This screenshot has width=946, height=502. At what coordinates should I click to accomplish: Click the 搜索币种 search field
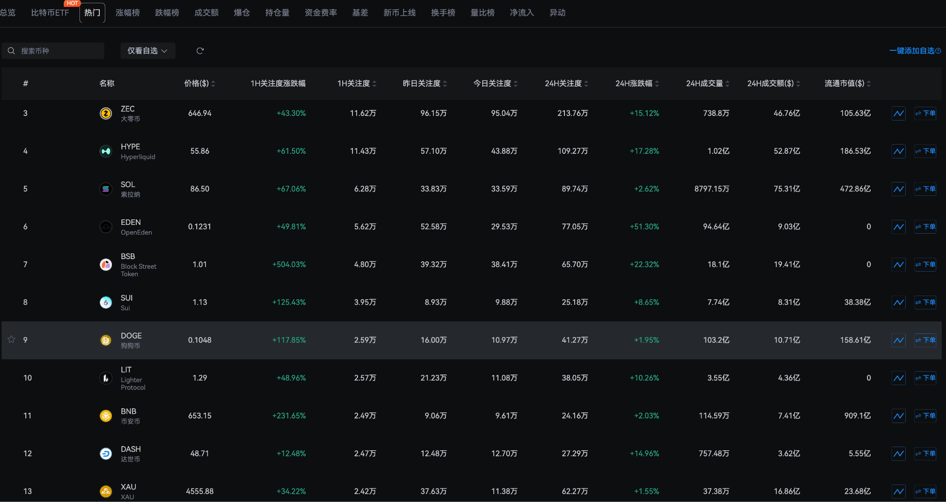tap(53, 51)
